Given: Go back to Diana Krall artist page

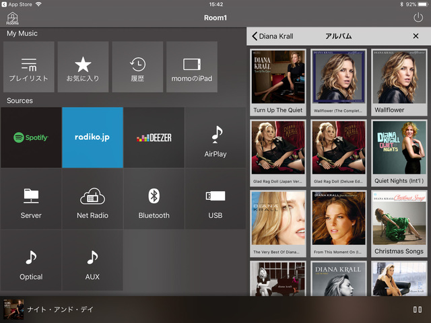Looking at the screenshot, I should click(272, 36).
